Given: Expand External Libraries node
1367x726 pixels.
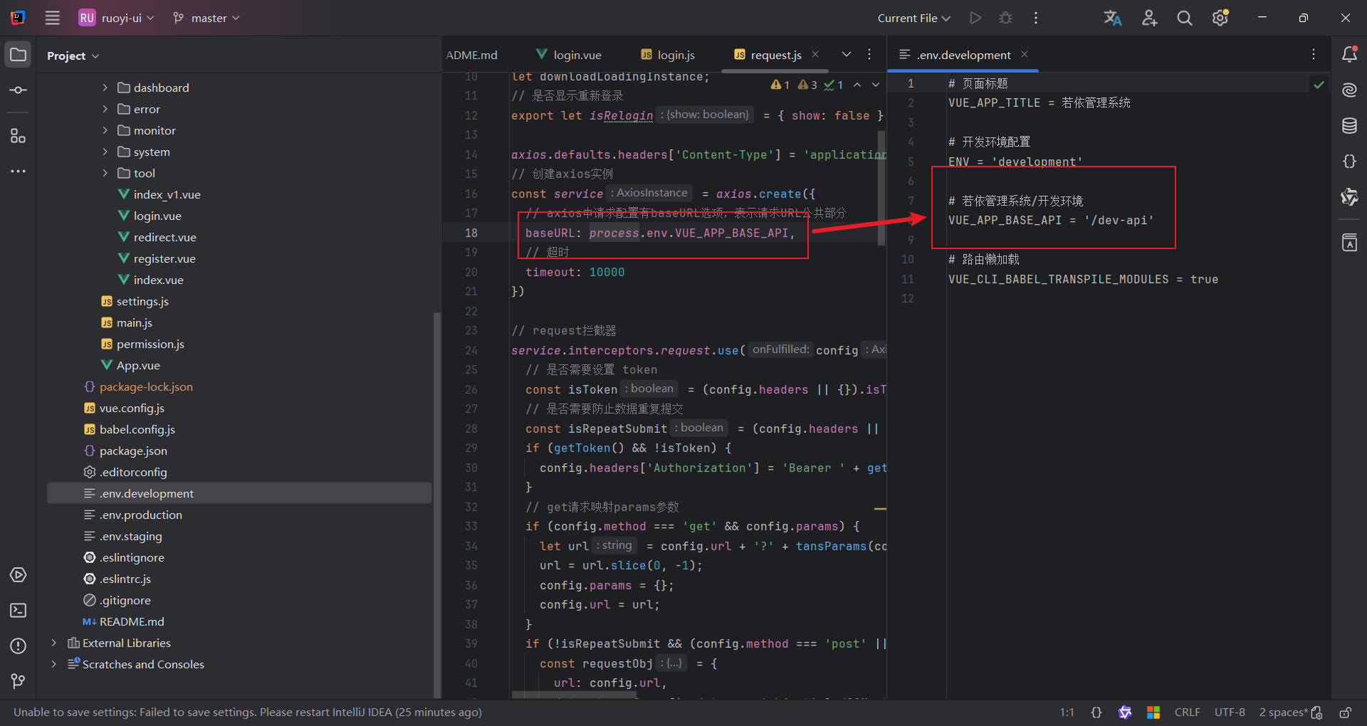Looking at the screenshot, I should [x=54, y=643].
